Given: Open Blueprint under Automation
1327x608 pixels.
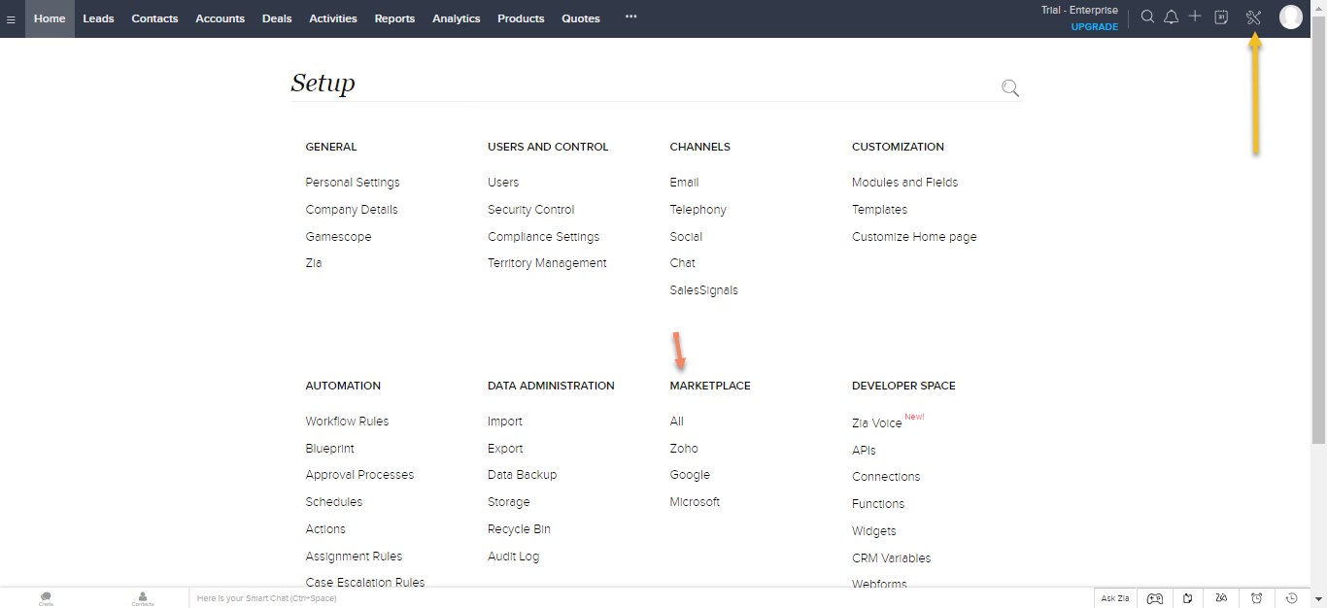Looking at the screenshot, I should pyautogui.click(x=329, y=449).
